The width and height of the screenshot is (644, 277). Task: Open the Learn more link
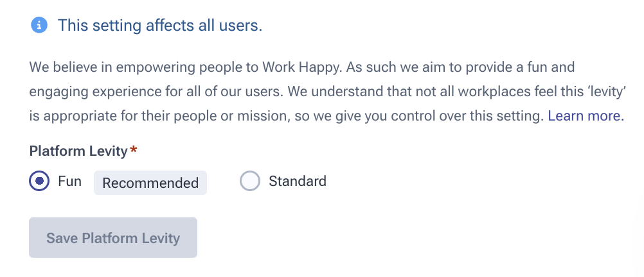coord(585,116)
